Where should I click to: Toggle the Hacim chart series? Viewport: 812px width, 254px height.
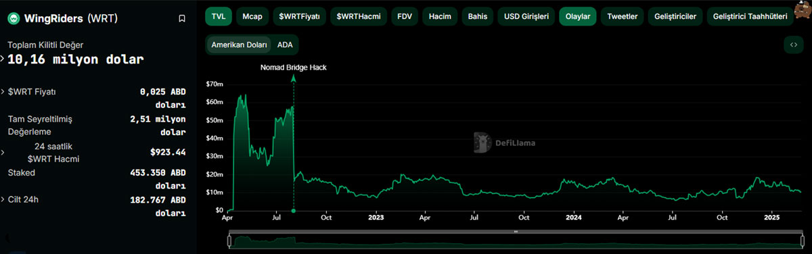click(x=440, y=16)
